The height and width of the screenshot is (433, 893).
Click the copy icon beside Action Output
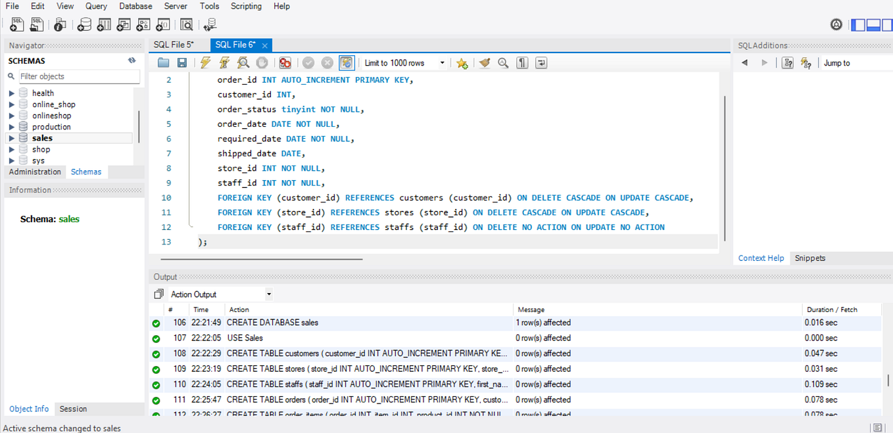(158, 294)
